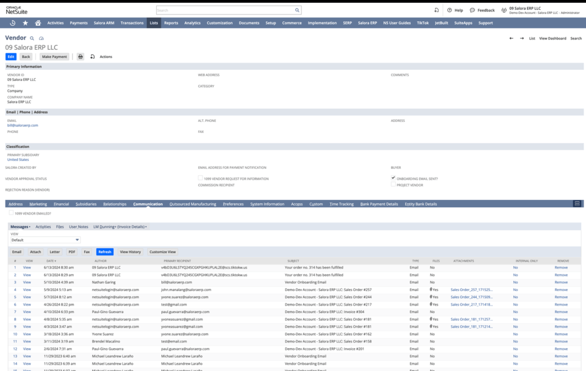Image resolution: width=586 pixels, height=371 pixels.
Task: Click the dashboard gauge icon near Vendor title
Action: pyautogui.click(x=41, y=38)
